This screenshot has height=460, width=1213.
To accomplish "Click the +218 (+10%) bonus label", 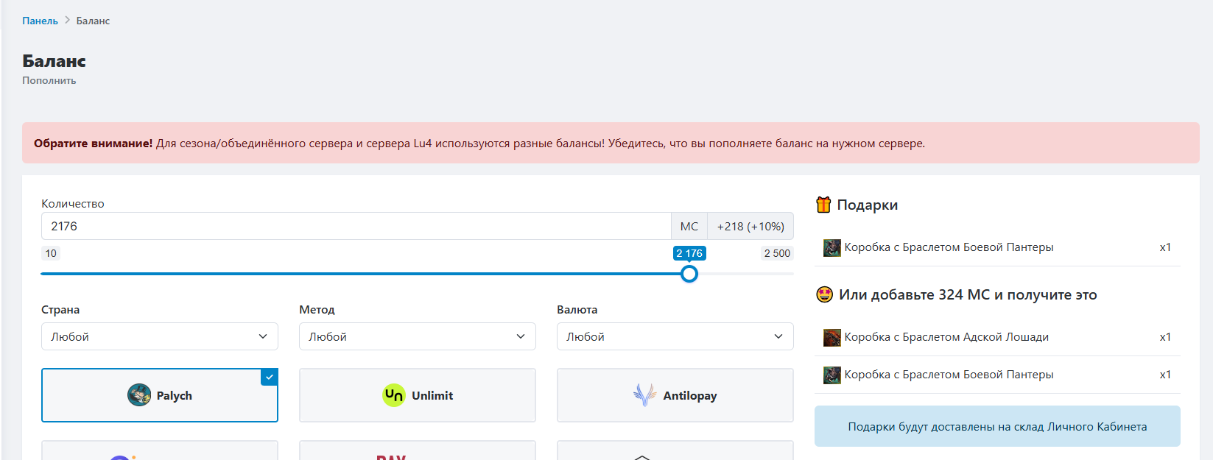I will [x=750, y=226].
